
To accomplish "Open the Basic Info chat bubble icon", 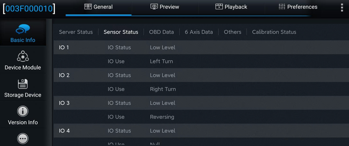I will [x=23, y=29].
